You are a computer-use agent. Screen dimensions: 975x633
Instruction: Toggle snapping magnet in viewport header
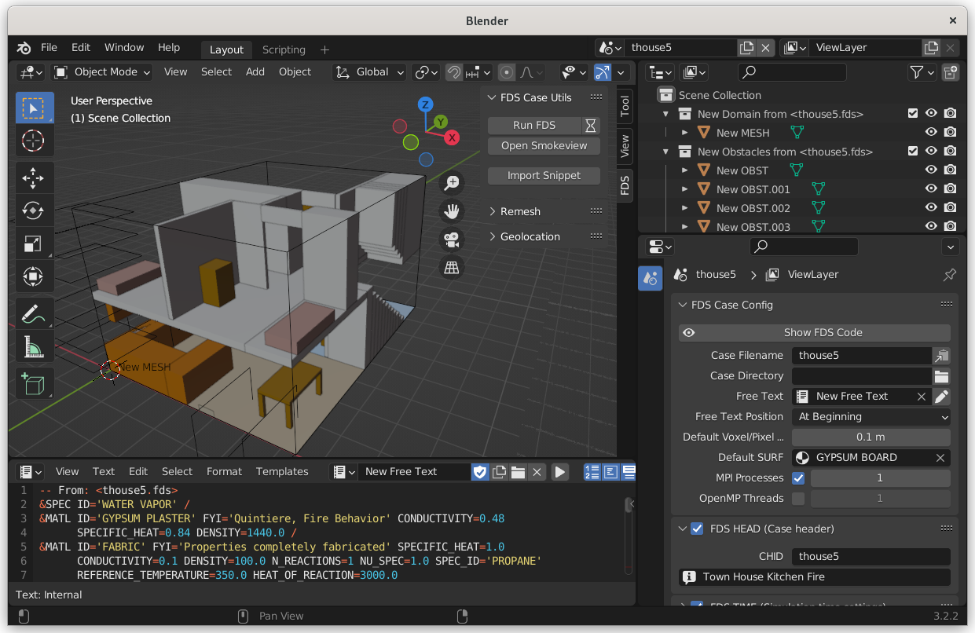pos(454,72)
